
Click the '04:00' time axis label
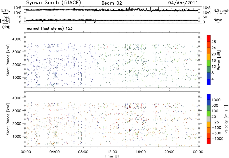54,152
